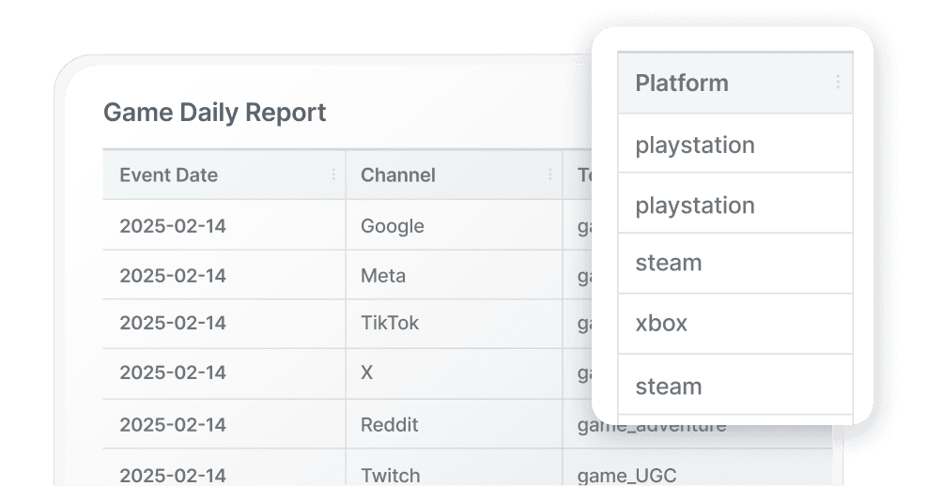Click the Twitch channel cell
This screenshot has width=927, height=486.
tap(391, 475)
